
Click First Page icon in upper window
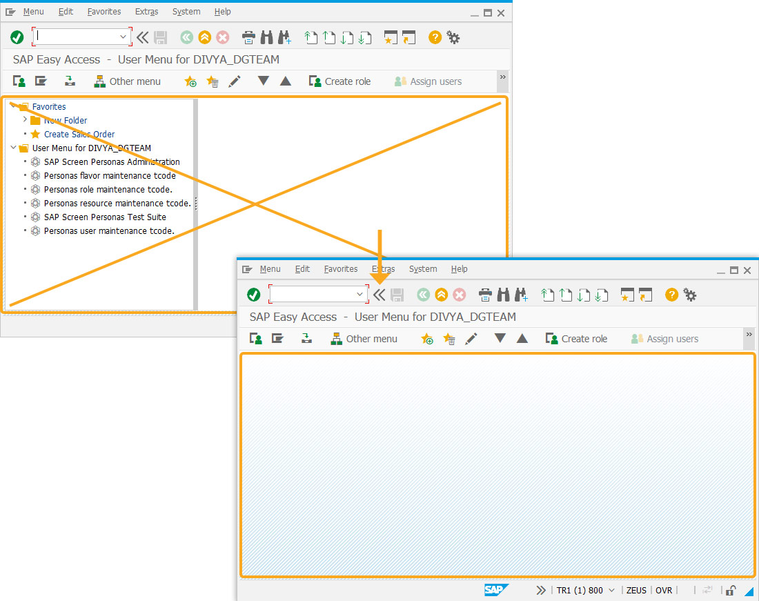(x=310, y=37)
